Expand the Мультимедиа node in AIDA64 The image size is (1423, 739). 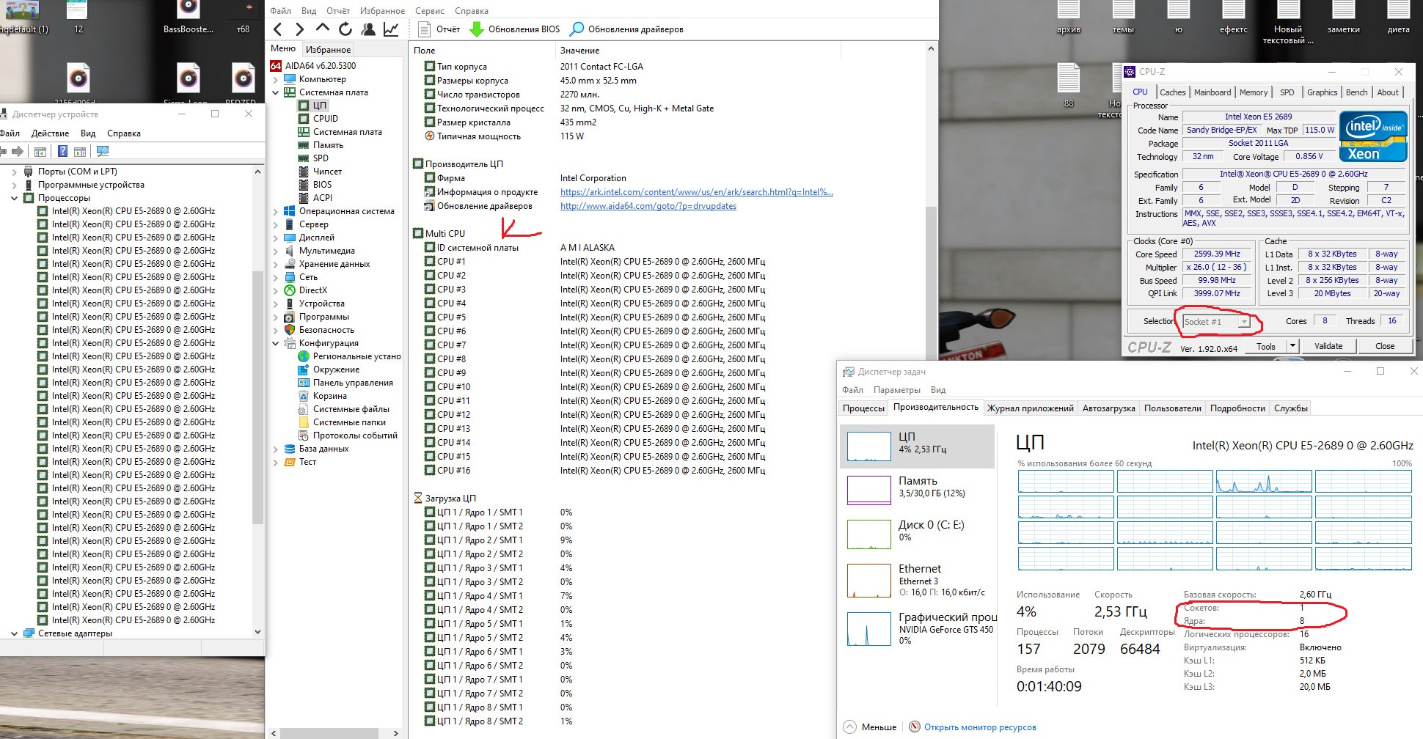[x=276, y=251]
